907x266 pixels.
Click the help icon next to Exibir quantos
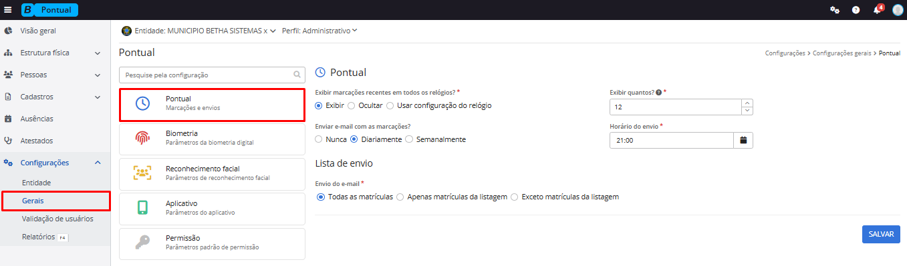click(x=659, y=92)
